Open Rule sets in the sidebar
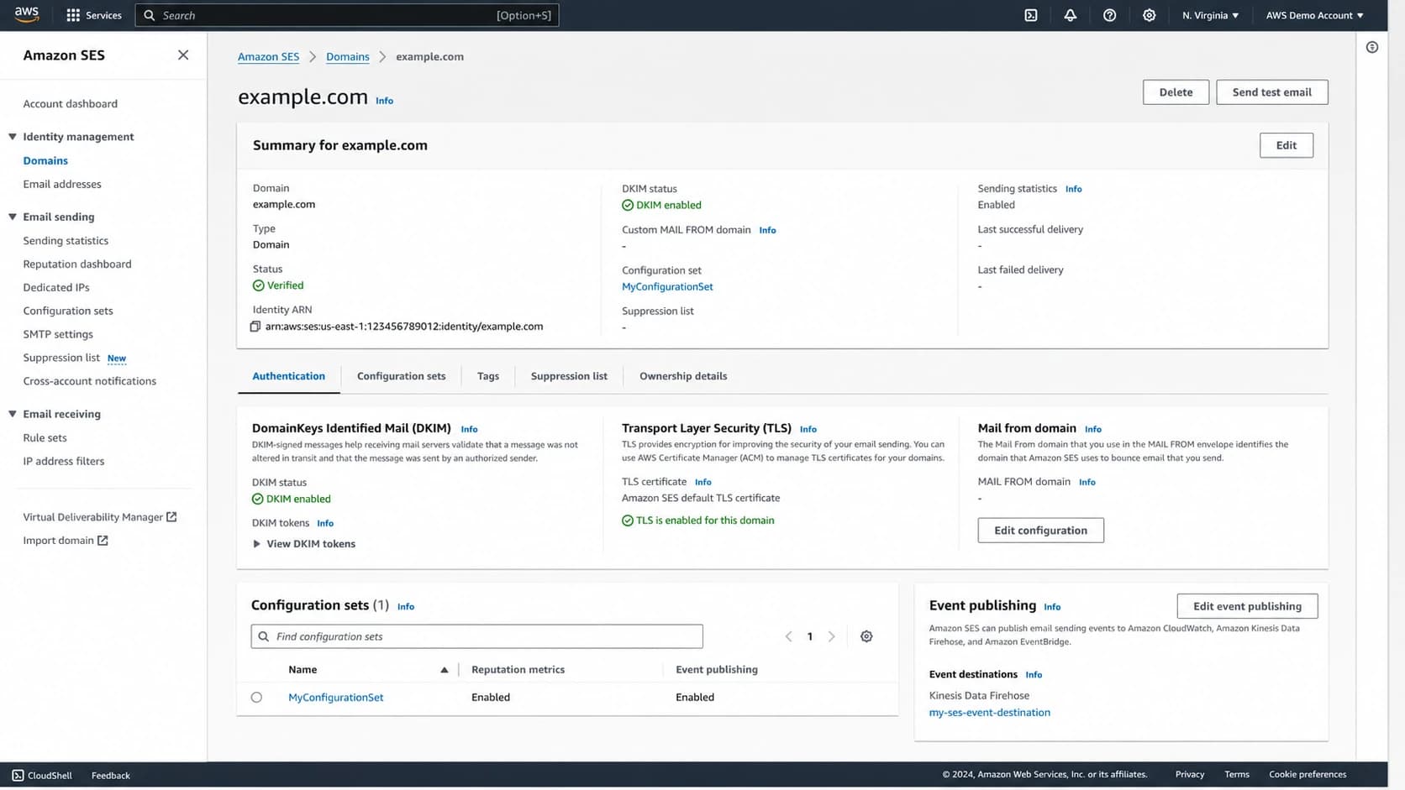This screenshot has width=1405, height=790. point(45,438)
